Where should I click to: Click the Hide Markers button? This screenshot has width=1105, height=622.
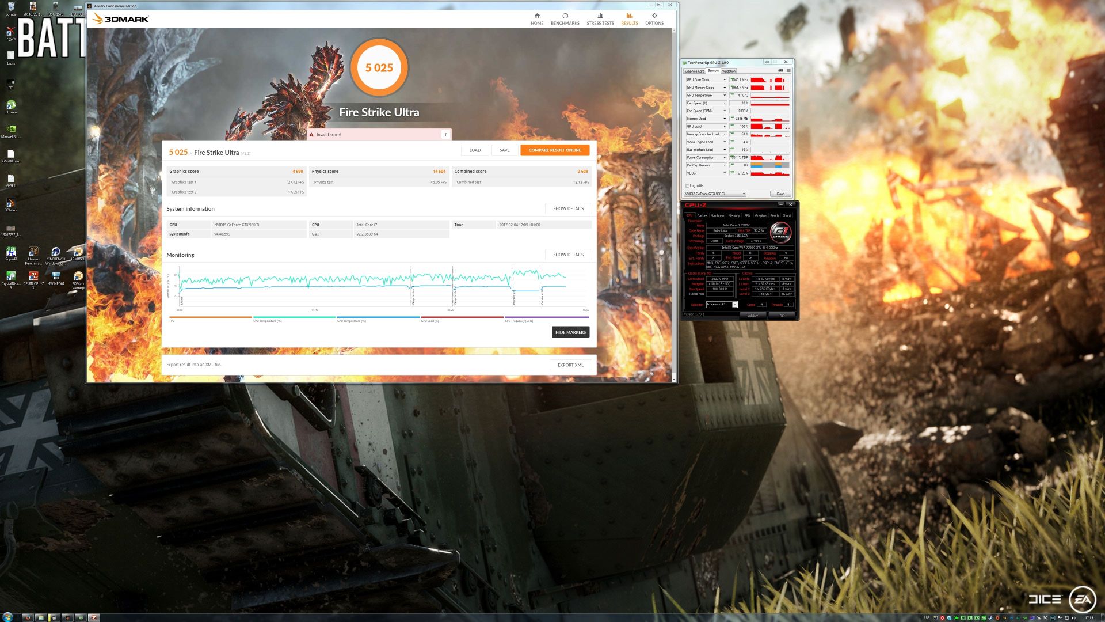[570, 332]
